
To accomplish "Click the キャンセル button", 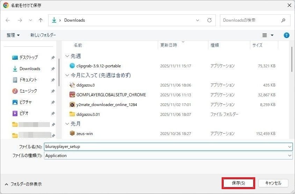I will (273, 183).
